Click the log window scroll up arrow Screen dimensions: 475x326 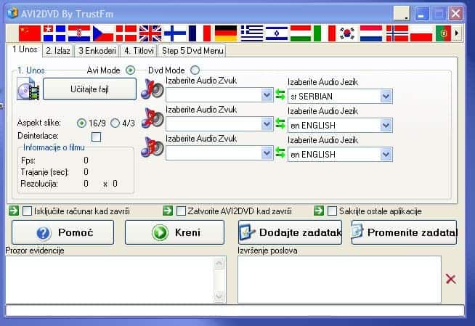coord(219,264)
